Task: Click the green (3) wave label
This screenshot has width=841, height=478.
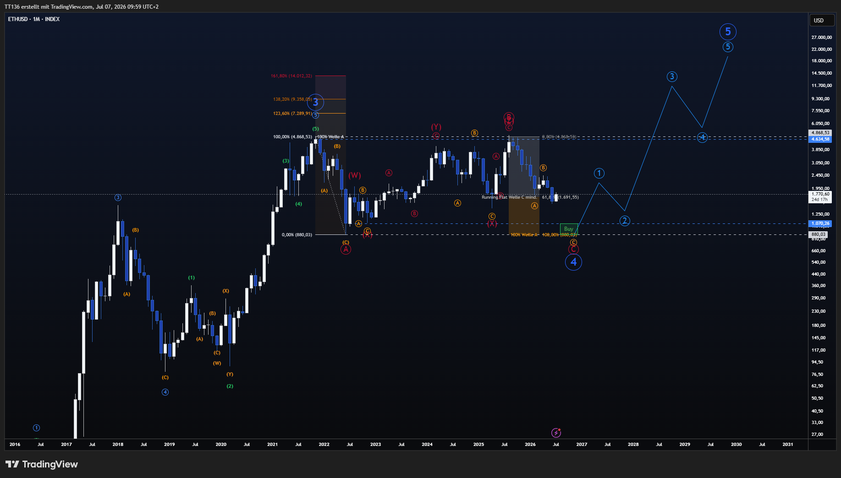Action: 286,161
